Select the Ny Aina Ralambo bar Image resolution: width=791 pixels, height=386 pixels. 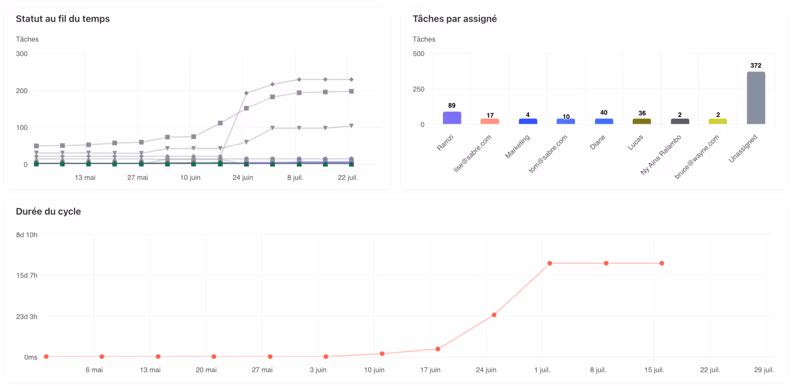tap(680, 122)
